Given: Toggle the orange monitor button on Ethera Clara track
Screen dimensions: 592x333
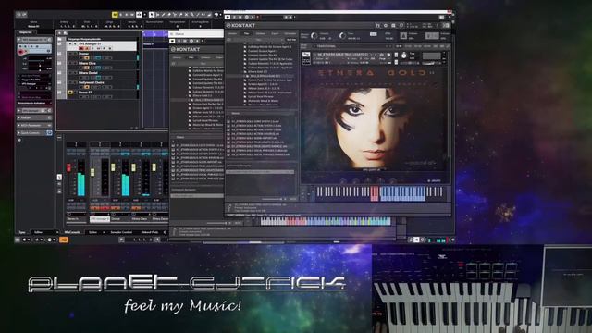Looking at the screenshot, I should (87, 68).
